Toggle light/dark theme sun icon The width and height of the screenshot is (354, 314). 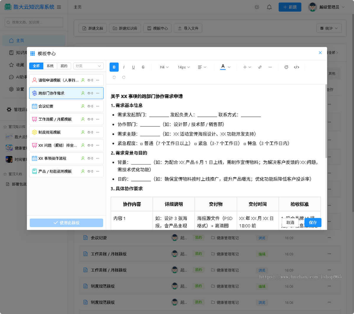point(257,7)
